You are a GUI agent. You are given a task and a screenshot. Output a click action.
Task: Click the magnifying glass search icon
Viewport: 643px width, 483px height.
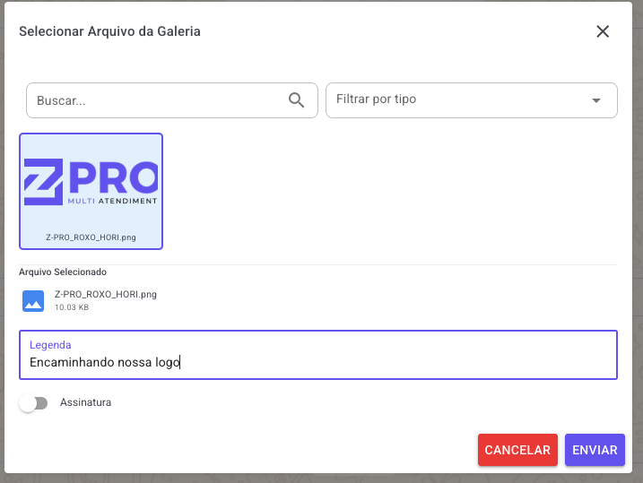[x=297, y=99]
